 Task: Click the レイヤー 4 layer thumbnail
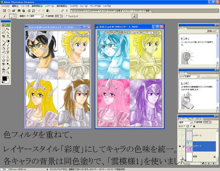pyautogui.click(x=189, y=146)
